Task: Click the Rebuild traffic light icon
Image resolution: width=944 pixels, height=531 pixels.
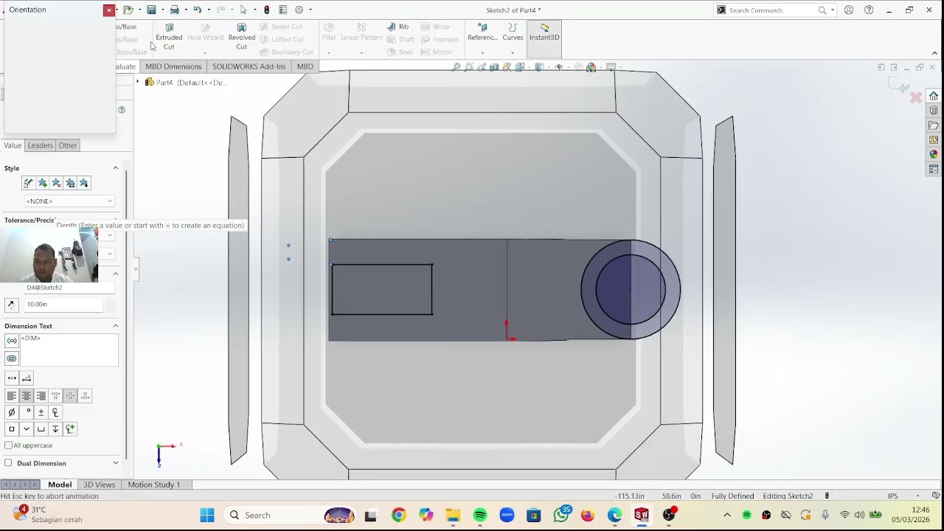Action: click(267, 10)
